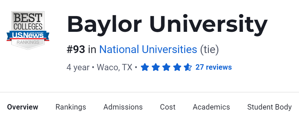Switch to the Rankings tab
This screenshot has height=119, width=299.
point(71,107)
